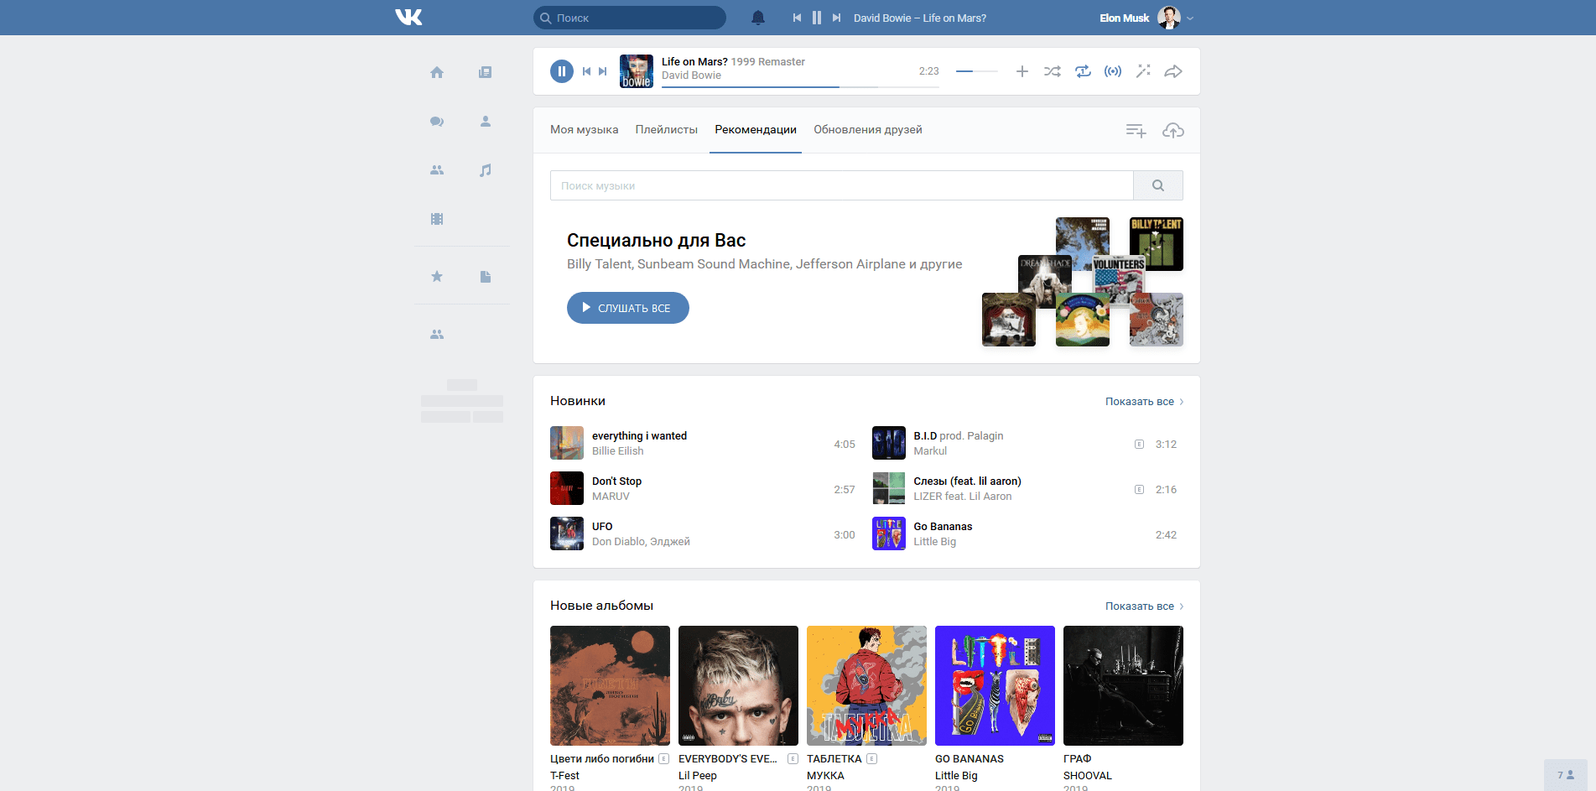Screen dimensions: 1596x791
Task: Open Billie Eilish artist link
Action: tap(618, 451)
